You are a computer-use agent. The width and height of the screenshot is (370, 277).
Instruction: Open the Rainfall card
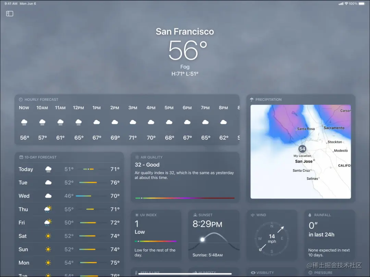point(330,235)
